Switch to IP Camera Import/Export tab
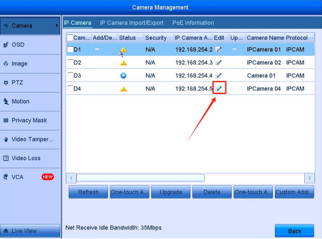322x239 pixels. click(132, 23)
